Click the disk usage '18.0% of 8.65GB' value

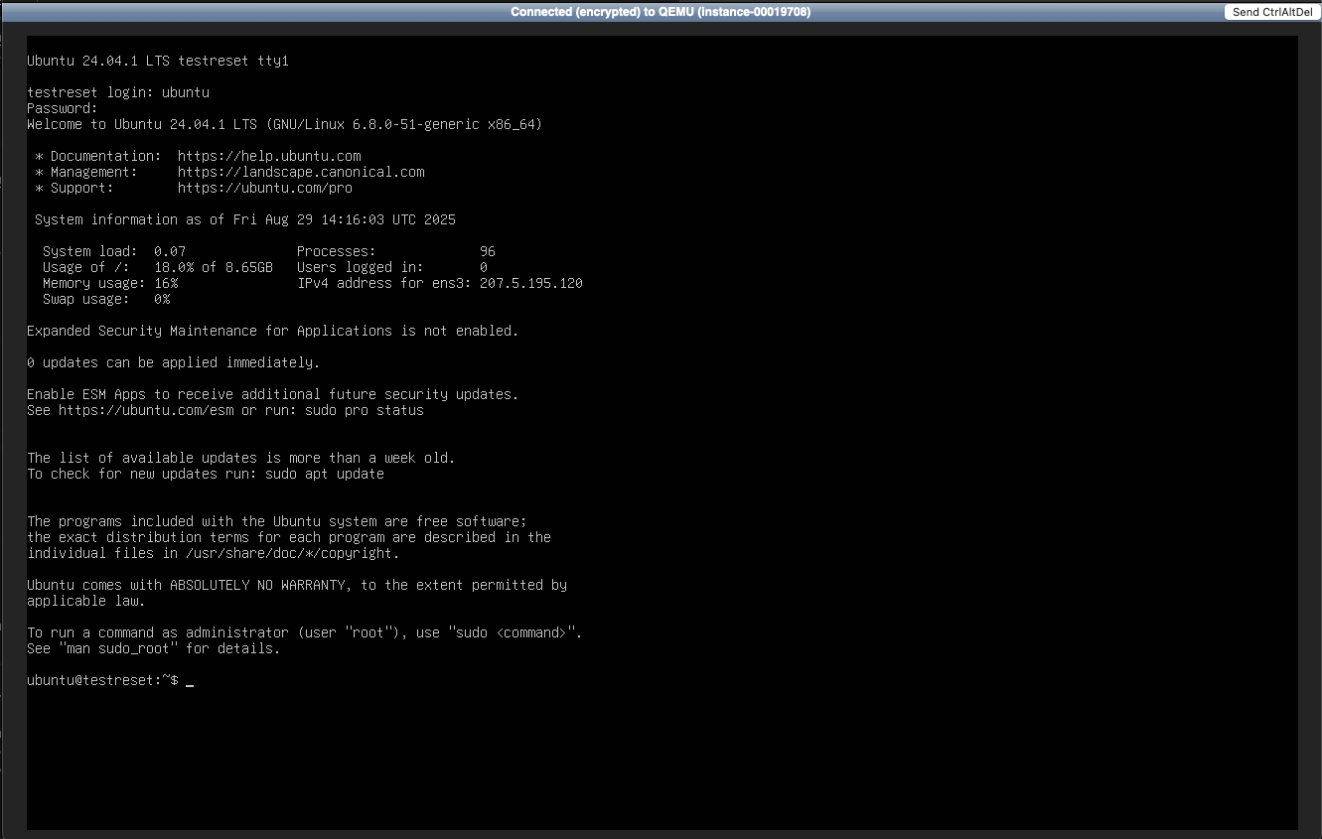[x=214, y=267]
